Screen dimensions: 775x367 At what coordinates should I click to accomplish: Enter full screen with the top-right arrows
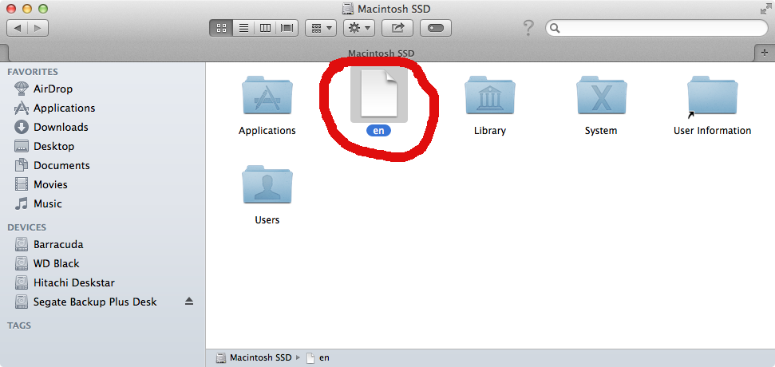click(x=766, y=9)
